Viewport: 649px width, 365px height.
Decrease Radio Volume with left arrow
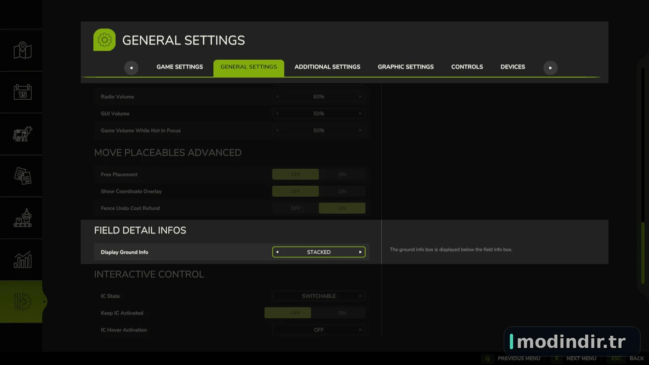click(277, 97)
